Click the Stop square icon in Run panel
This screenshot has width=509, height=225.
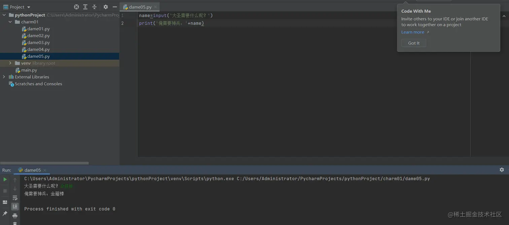pos(5,191)
